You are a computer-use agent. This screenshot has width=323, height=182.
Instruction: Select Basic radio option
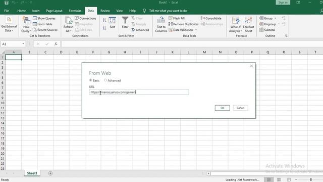pyautogui.click(x=90, y=80)
